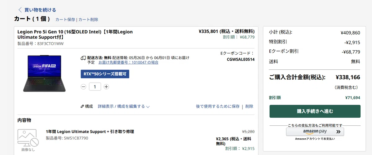Click the support discount 割引額：¥2,915
Image resolution: width=372 pixels, height=155 pixels.
[x=240, y=149]
